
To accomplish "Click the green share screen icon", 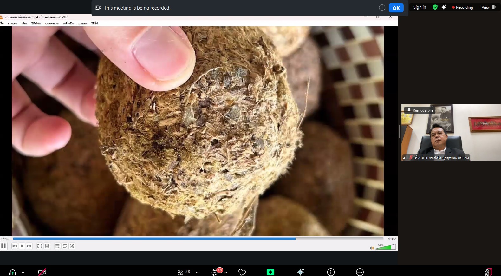I will (270, 272).
